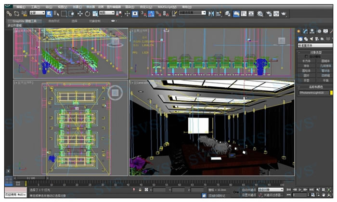Click the Select and Link tool
This screenshot has width=337, height=202.
9,13
